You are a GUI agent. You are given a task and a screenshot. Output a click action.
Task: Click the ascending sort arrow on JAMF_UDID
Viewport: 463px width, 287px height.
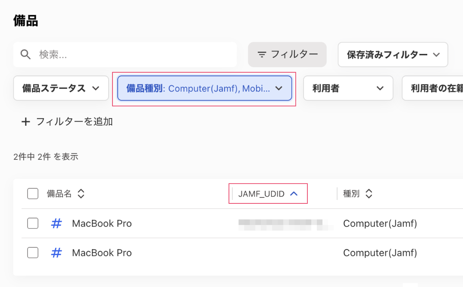294,193
